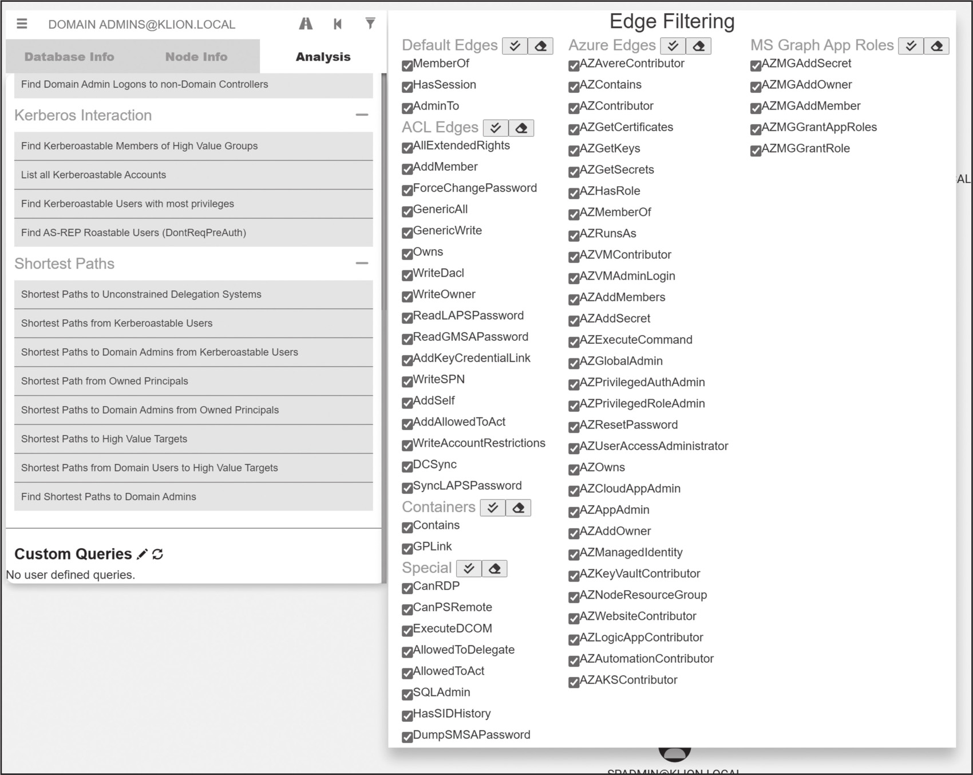
Task: Toggle the AllowedToDelegate checkbox
Action: coord(408,652)
